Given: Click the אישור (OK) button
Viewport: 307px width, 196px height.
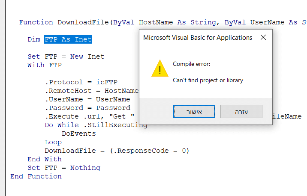Looking at the screenshot, I should tap(191, 112).
